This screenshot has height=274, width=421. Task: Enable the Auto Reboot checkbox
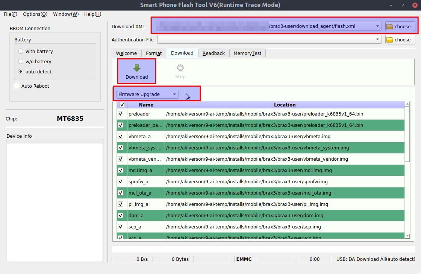click(17, 86)
